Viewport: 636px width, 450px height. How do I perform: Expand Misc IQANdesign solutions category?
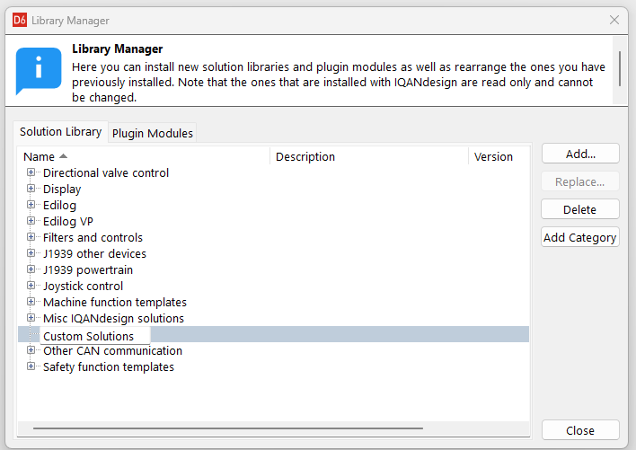[x=31, y=318]
